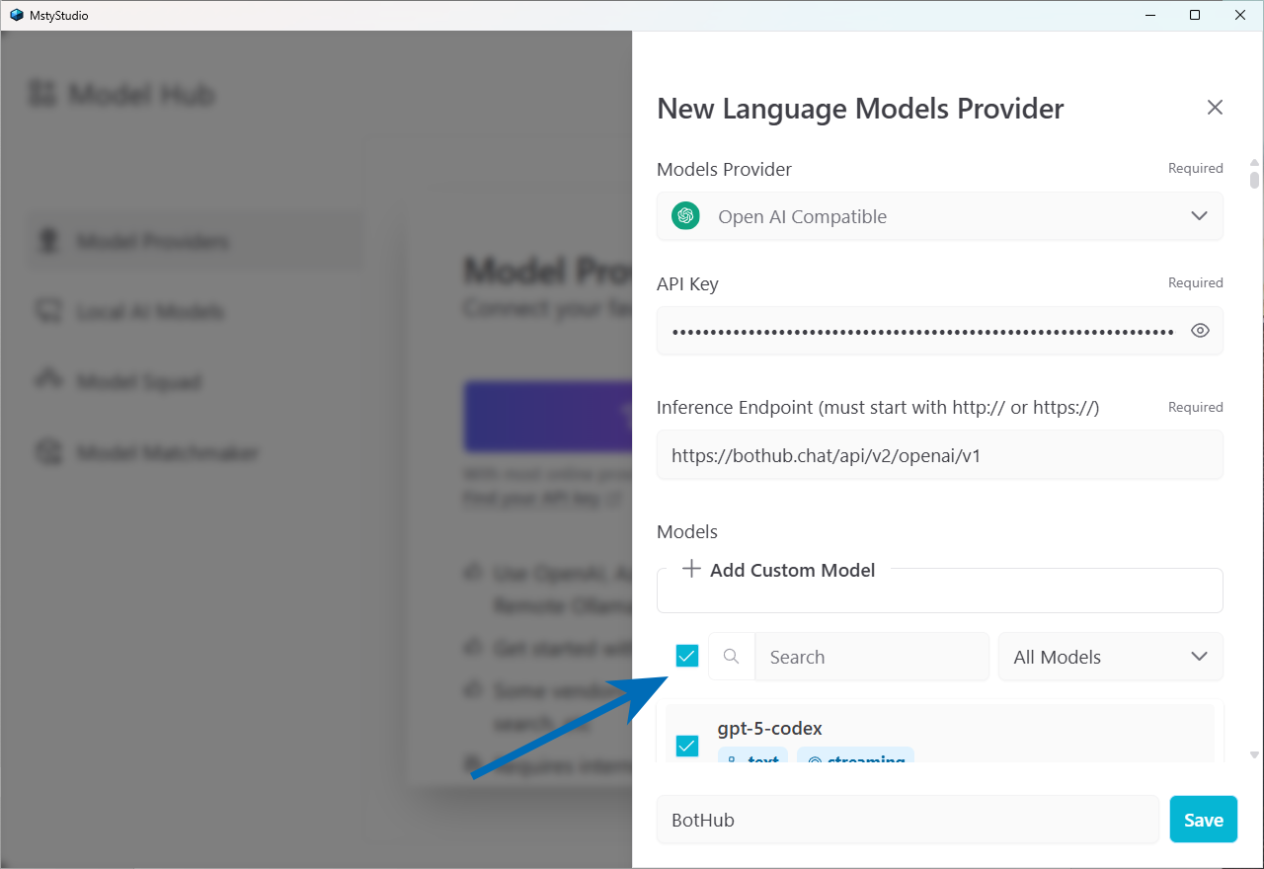1264x869 pixels.
Task: Expand the All Models filter dropdown
Action: pos(1110,657)
